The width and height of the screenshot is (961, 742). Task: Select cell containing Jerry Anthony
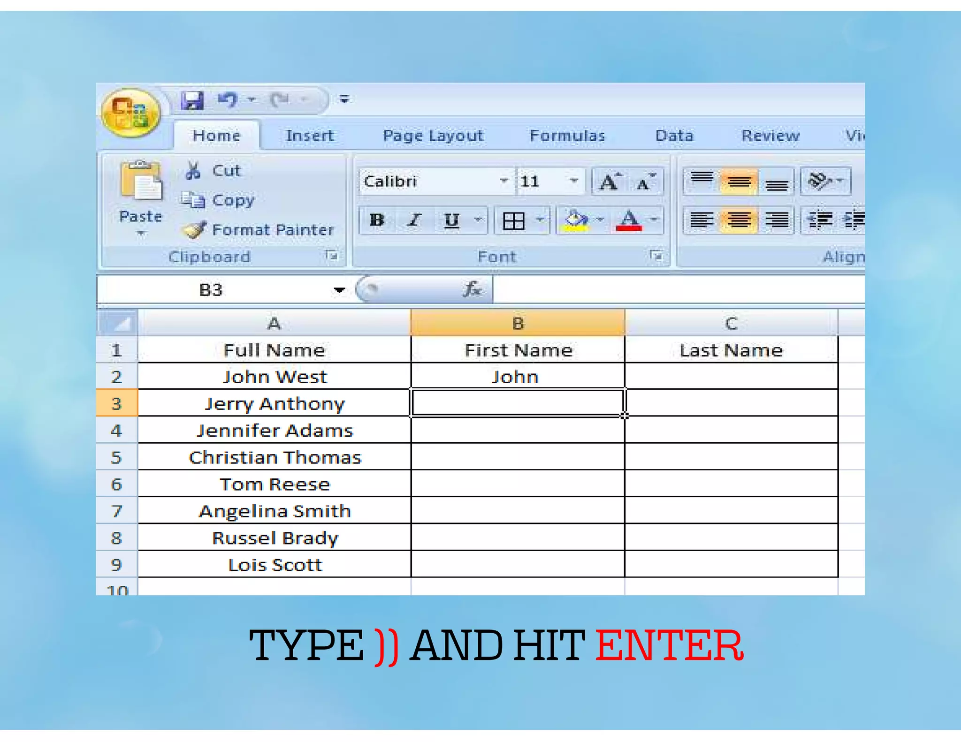pos(275,404)
